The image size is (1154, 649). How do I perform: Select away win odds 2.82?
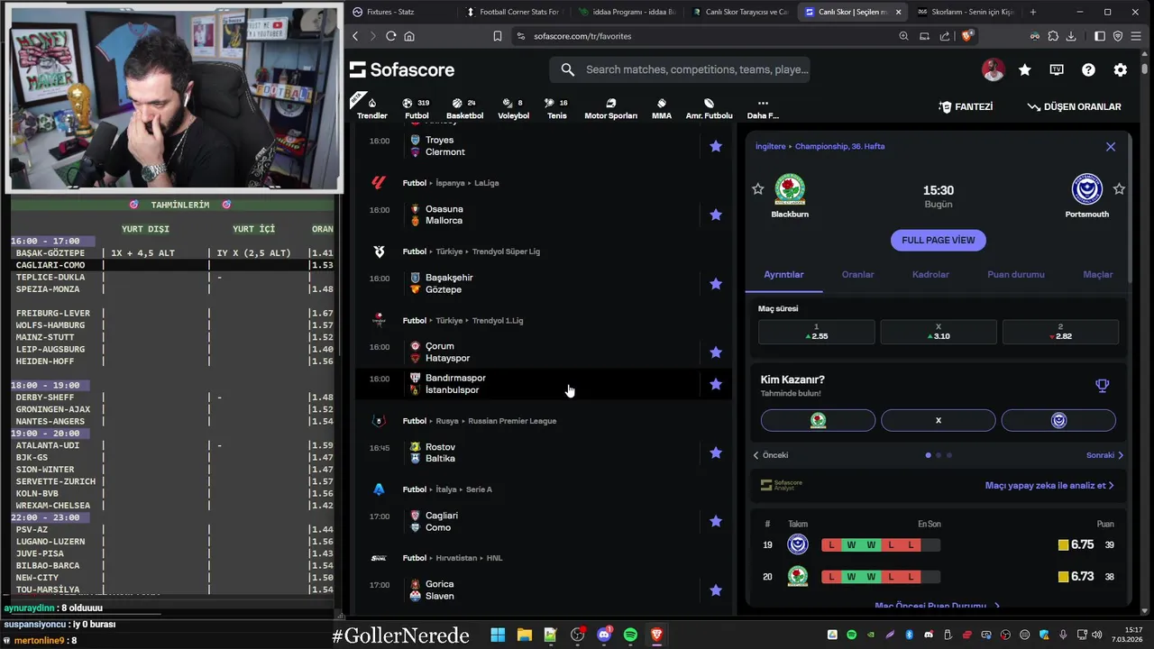tap(1060, 332)
